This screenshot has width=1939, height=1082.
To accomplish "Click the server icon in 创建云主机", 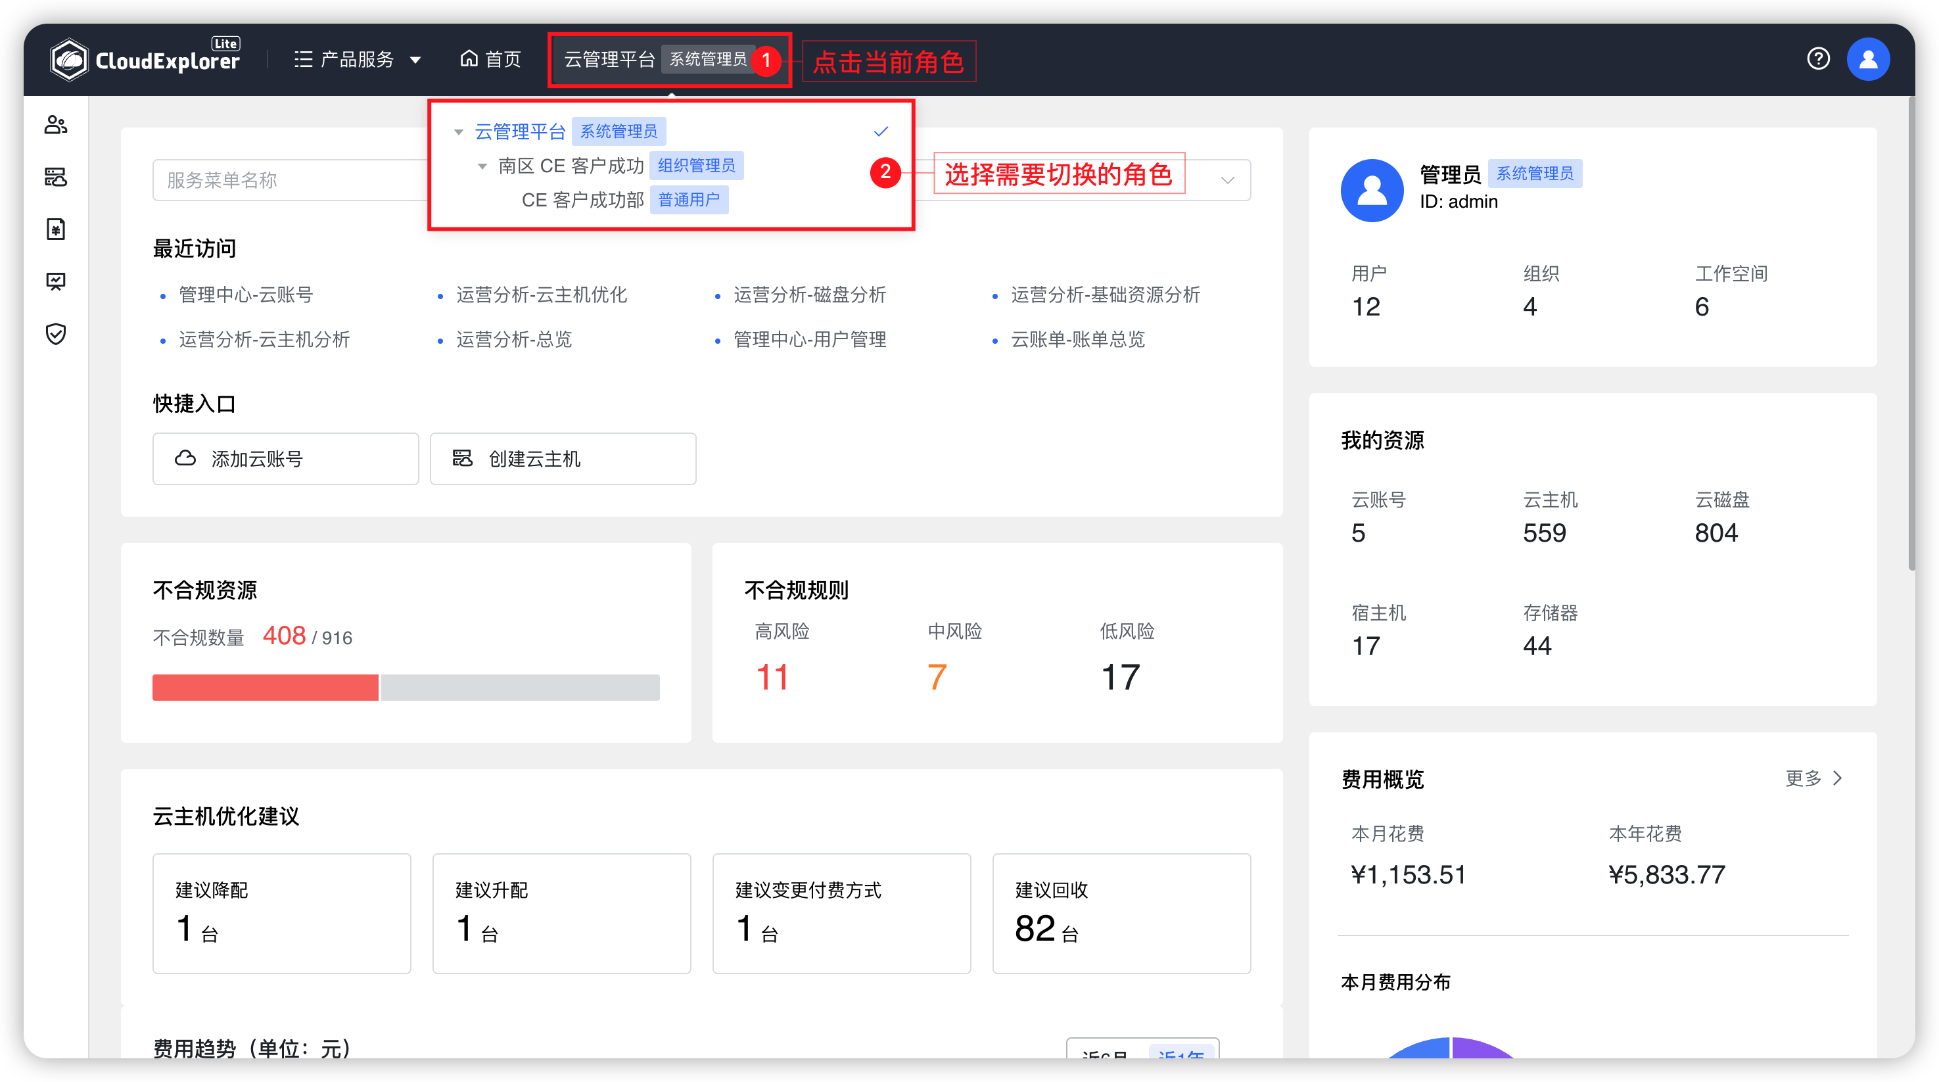I will (462, 458).
